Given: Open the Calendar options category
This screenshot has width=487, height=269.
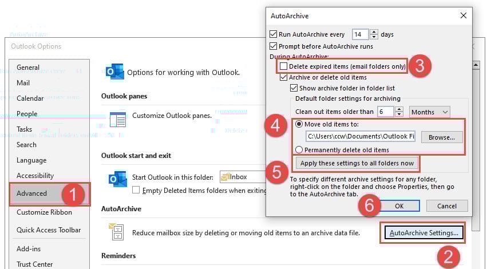Looking at the screenshot, I should pos(30,98).
